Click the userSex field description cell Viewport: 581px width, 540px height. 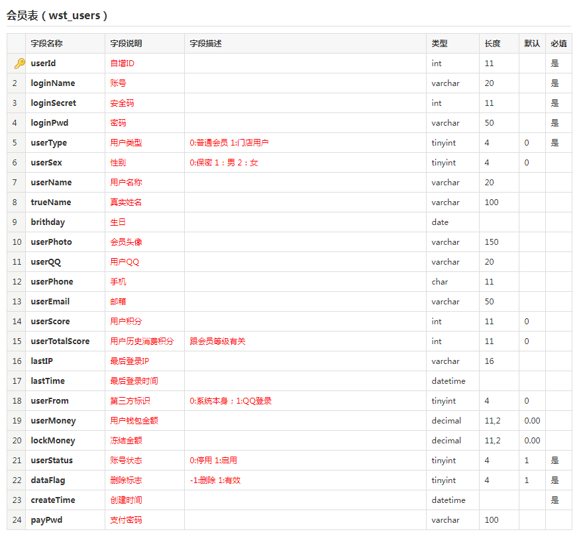pyautogui.click(x=224, y=163)
